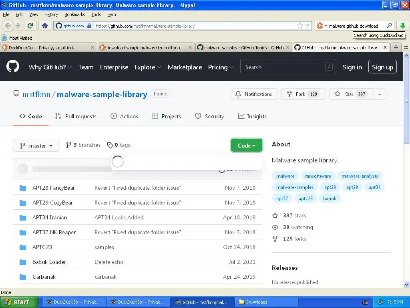Click the babuk topic tag
410x308 pixels.
(330, 198)
